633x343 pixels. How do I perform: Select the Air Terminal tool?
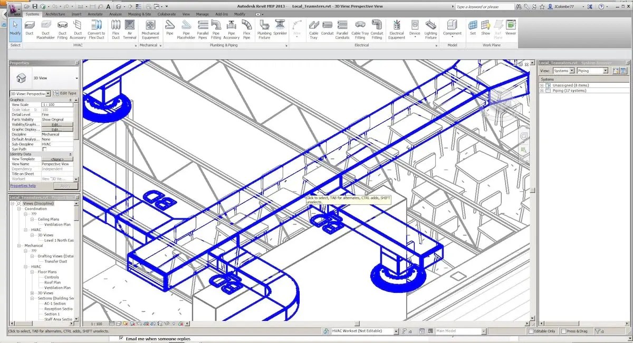point(130,29)
